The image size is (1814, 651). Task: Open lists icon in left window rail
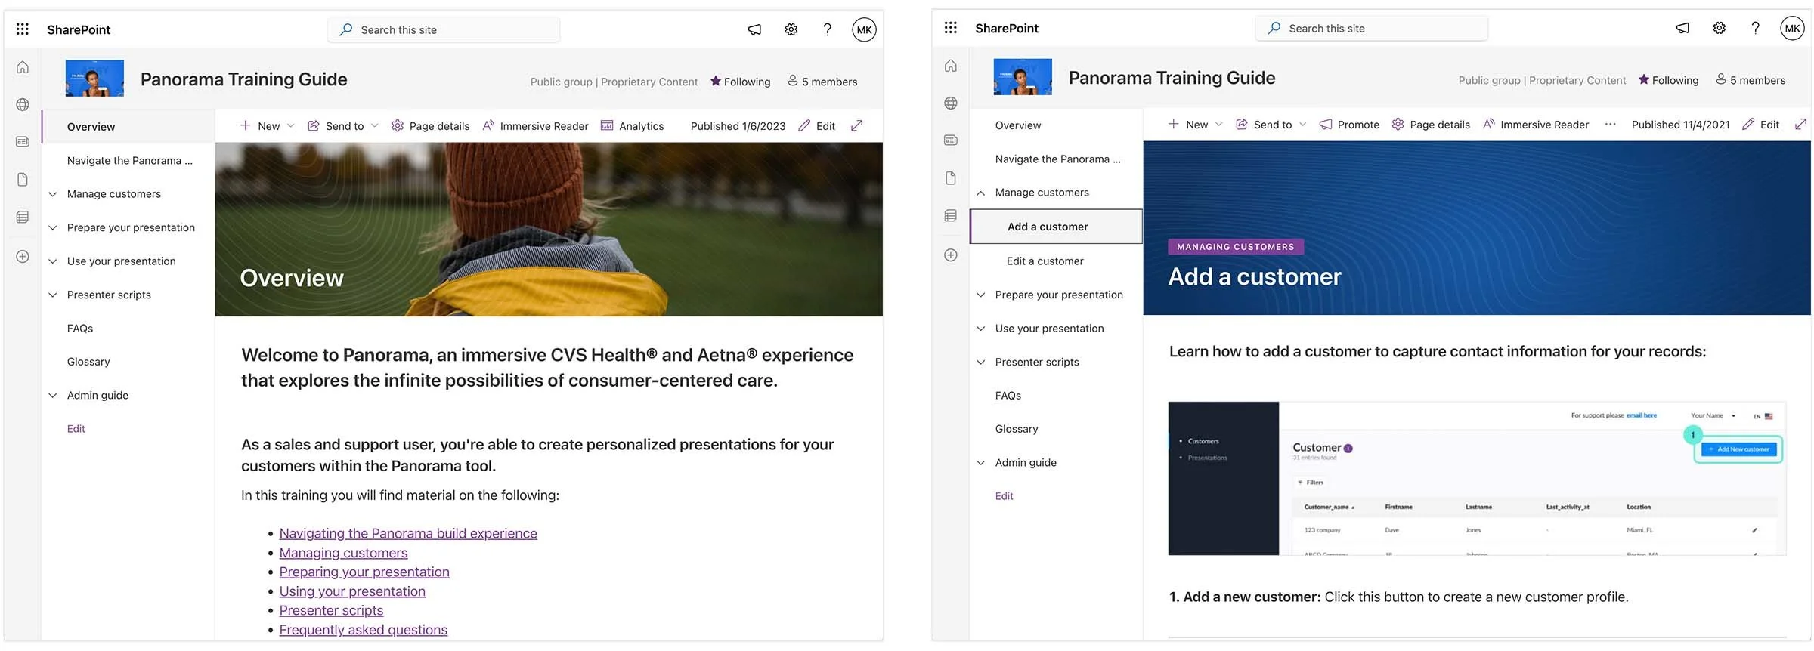coord(23,217)
